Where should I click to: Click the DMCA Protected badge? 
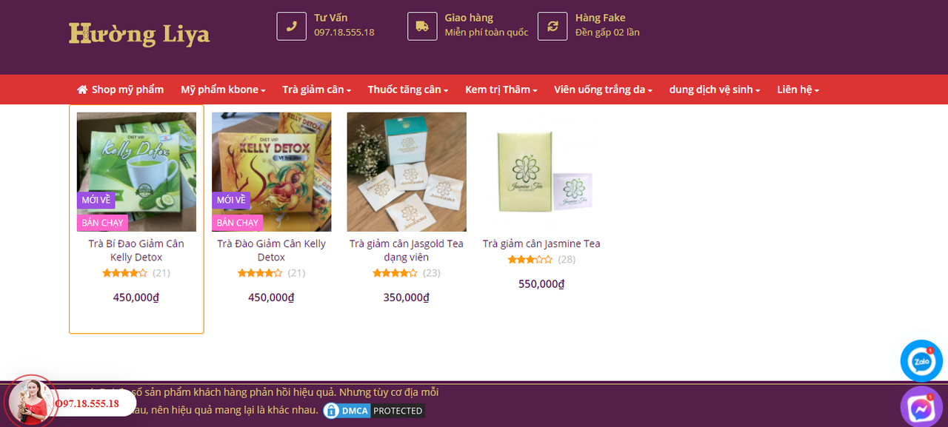[374, 411]
